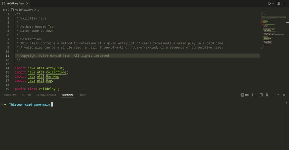Open the new terminal launch profile dropdown
289x150 pixels.
coord(256,95)
